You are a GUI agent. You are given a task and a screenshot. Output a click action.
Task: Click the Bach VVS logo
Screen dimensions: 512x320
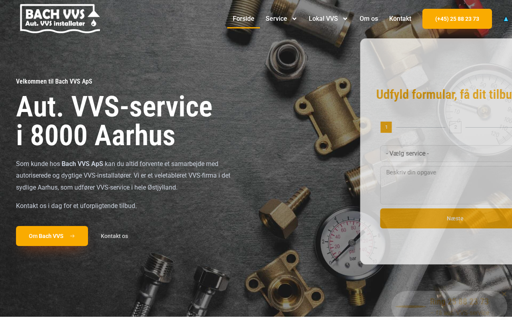click(60, 18)
